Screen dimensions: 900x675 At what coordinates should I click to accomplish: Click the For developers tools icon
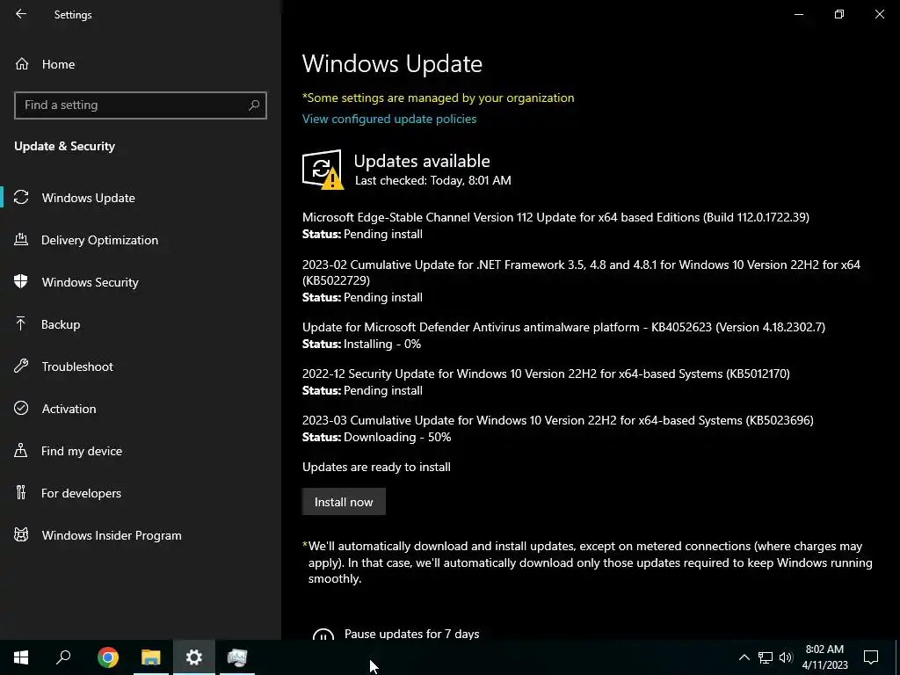[21, 493]
